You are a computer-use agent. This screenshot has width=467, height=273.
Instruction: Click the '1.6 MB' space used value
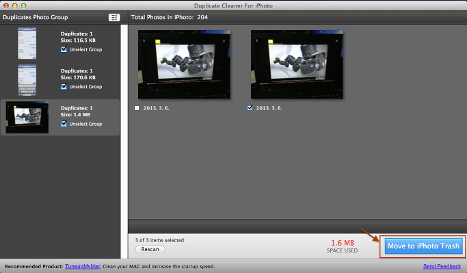(x=343, y=243)
